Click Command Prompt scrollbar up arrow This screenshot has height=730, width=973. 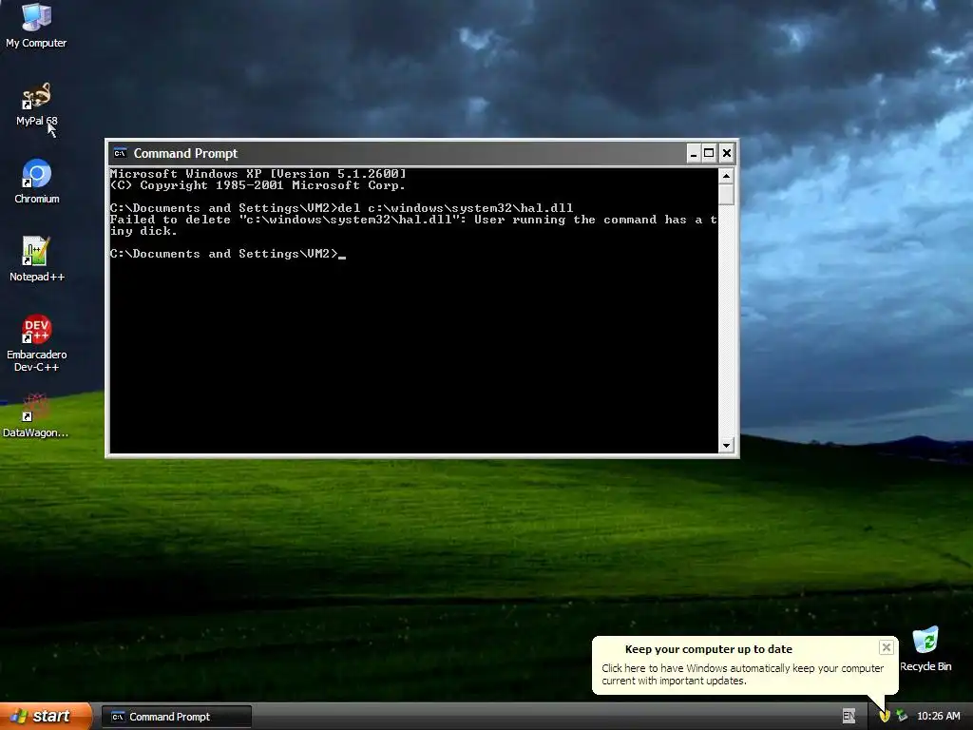point(726,176)
